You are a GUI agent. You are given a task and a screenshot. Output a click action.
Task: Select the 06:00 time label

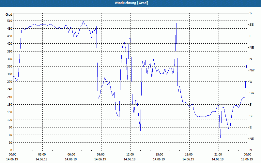coord(71,155)
